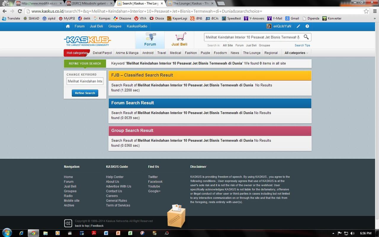Click the KASKUS logo

[x=87, y=41]
